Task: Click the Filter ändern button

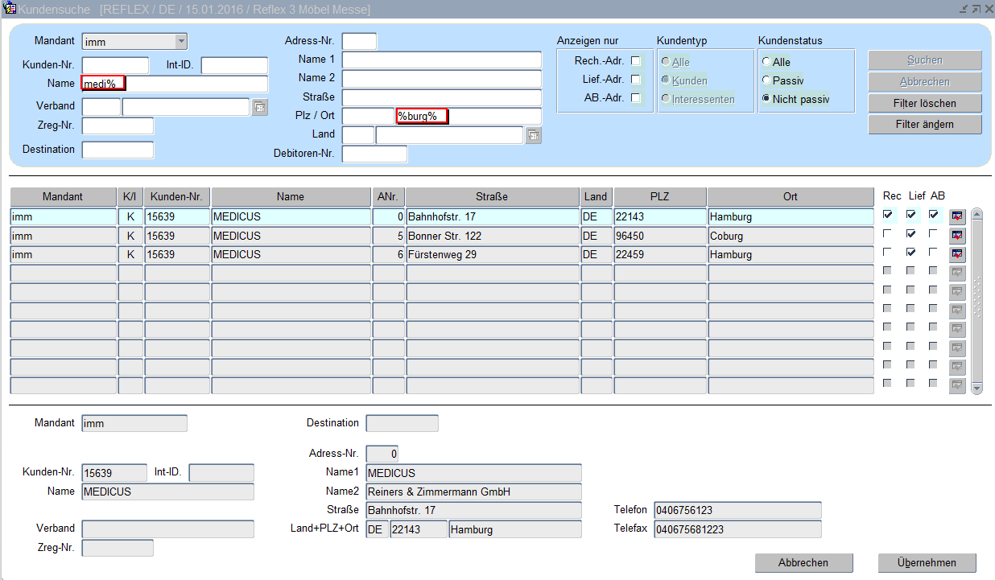Action: 924,125
